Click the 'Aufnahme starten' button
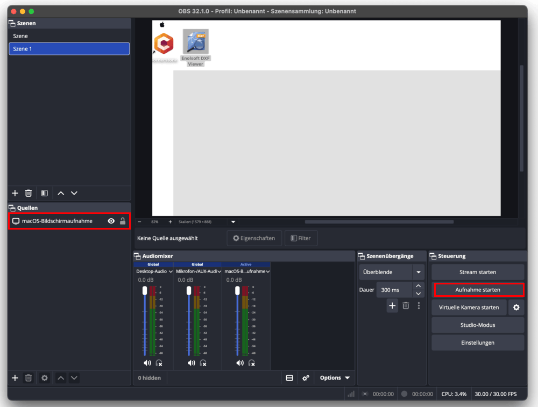The width and height of the screenshot is (538, 407). 478,290
